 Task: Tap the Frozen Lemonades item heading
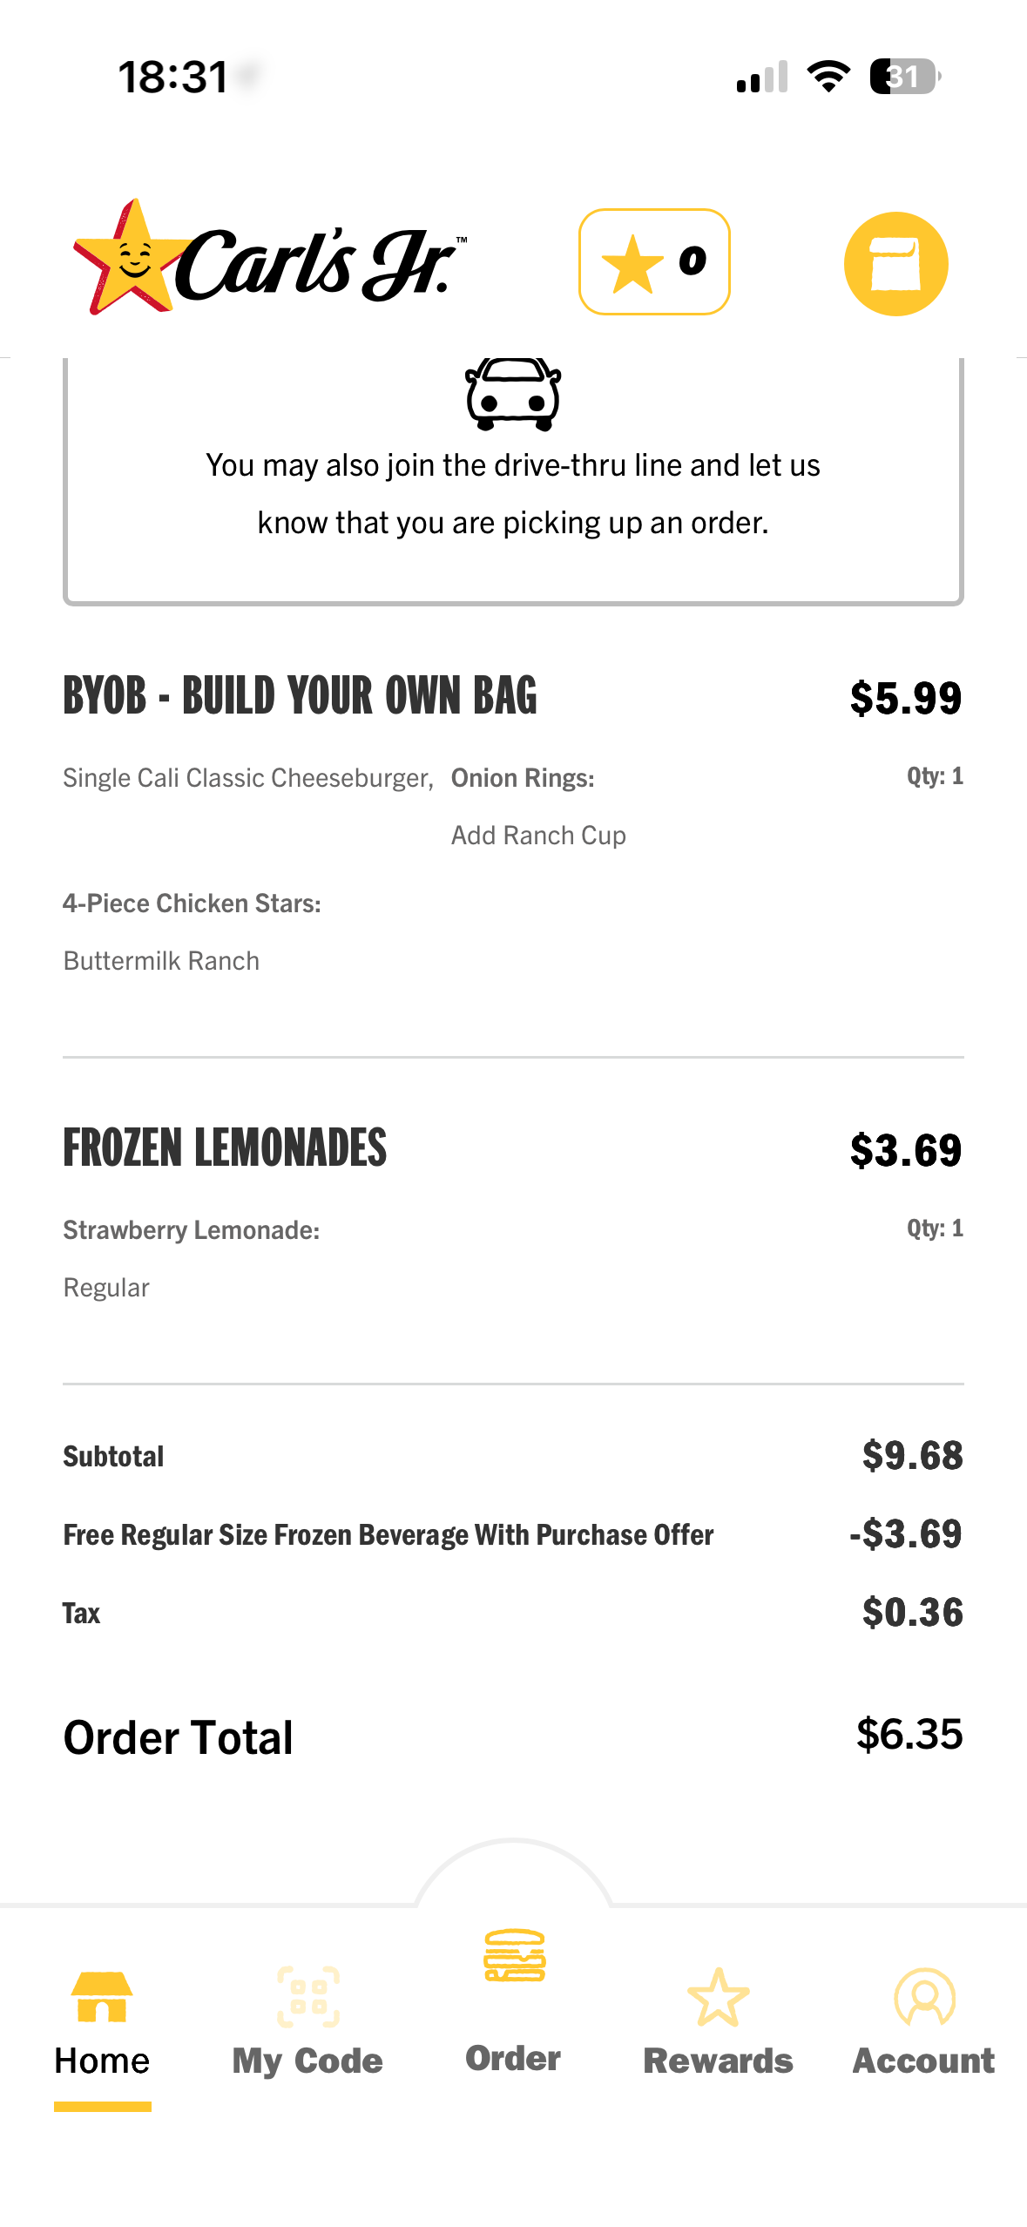pyautogui.click(x=225, y=1147)
